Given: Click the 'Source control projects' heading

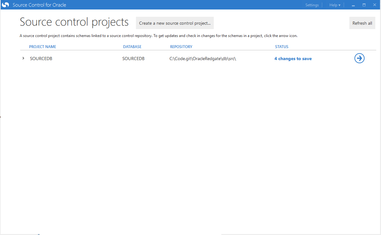Looking at the screenshot, I should [x=74, y=22].
